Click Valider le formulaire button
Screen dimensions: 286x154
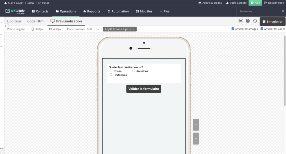tap(144, 89)
